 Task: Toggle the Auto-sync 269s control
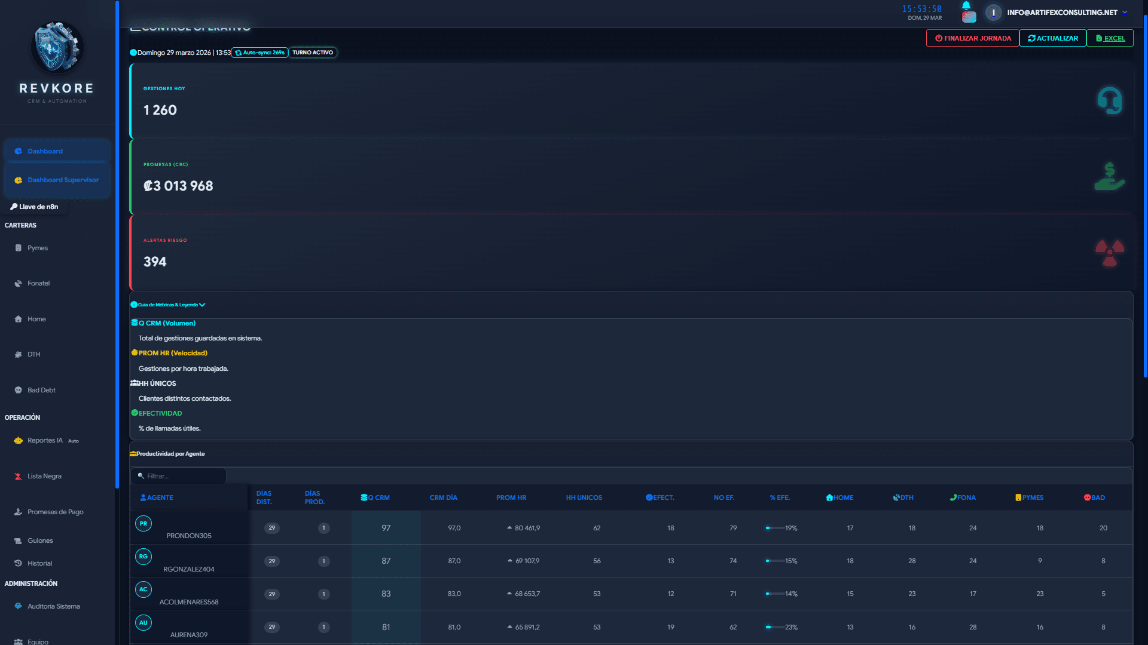coord(258,53)
